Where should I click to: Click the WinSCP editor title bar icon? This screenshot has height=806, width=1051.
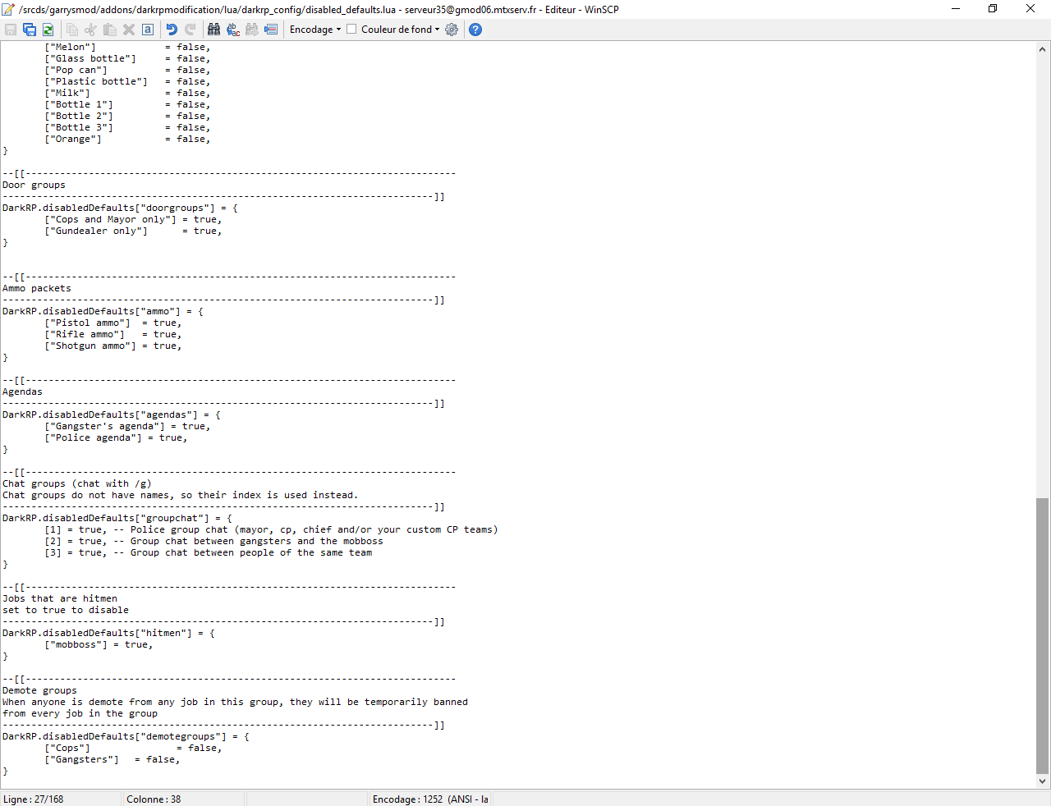(9, 9)
